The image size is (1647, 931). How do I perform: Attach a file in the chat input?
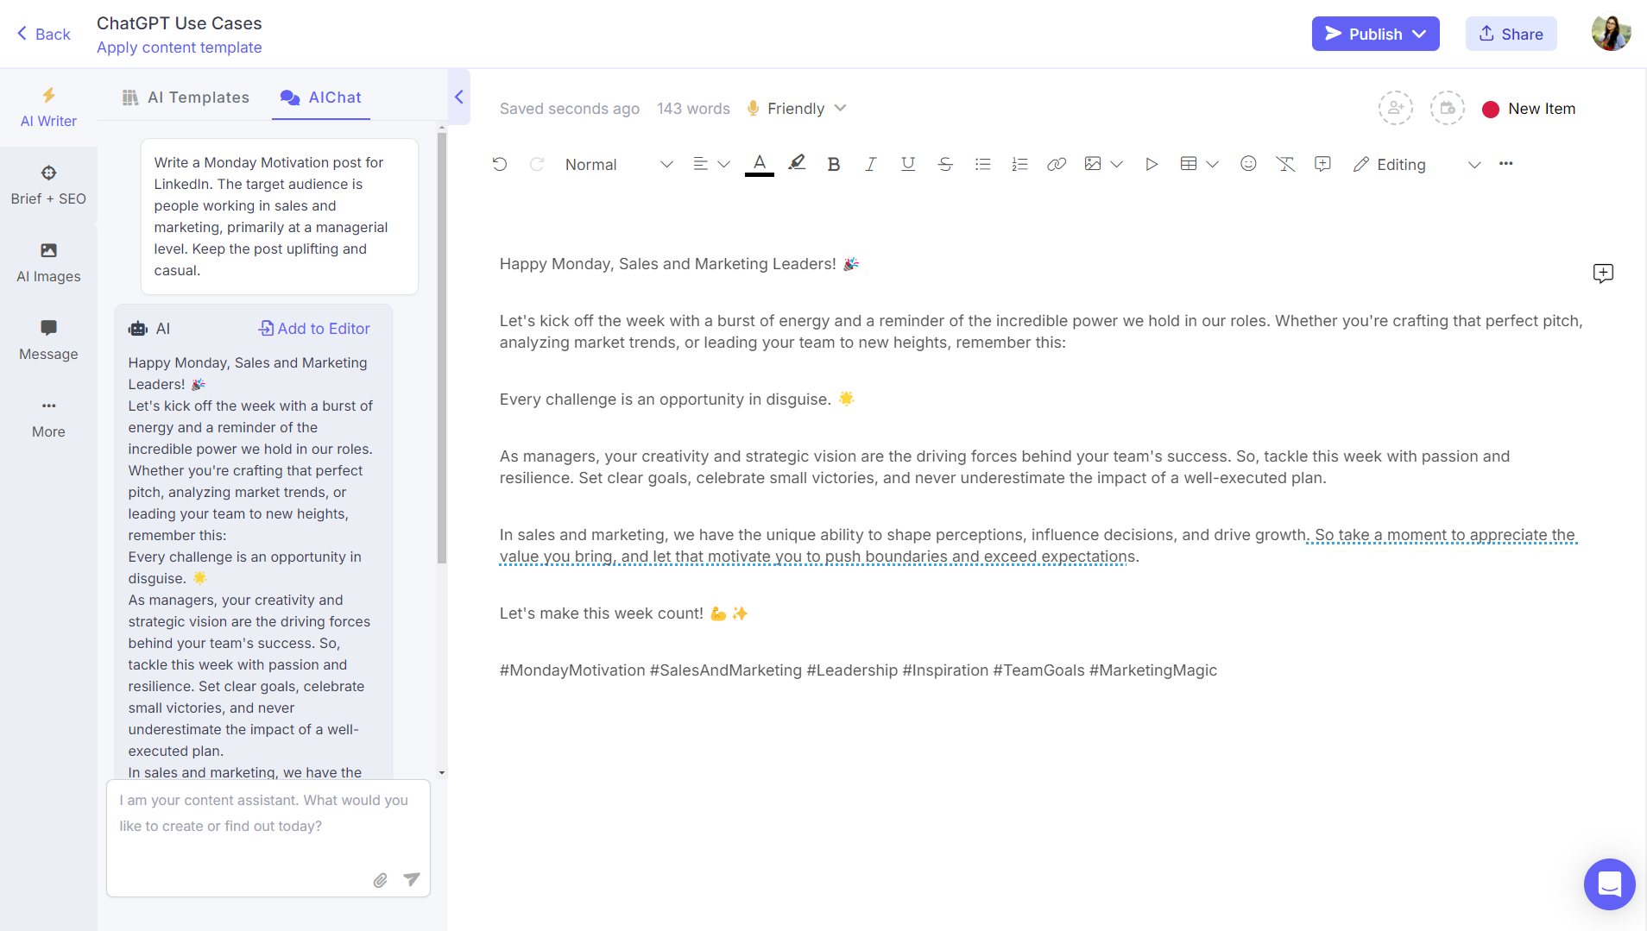click(380, 880)
